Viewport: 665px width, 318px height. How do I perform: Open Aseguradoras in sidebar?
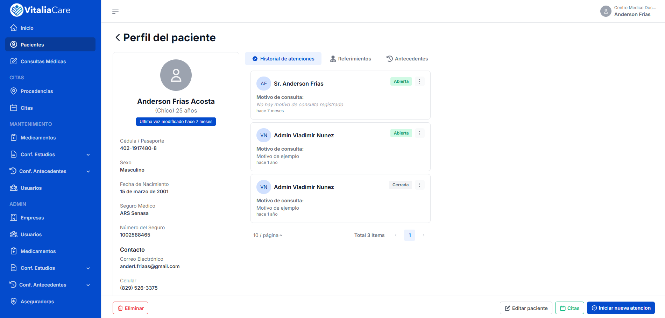(x=50, y=301)
